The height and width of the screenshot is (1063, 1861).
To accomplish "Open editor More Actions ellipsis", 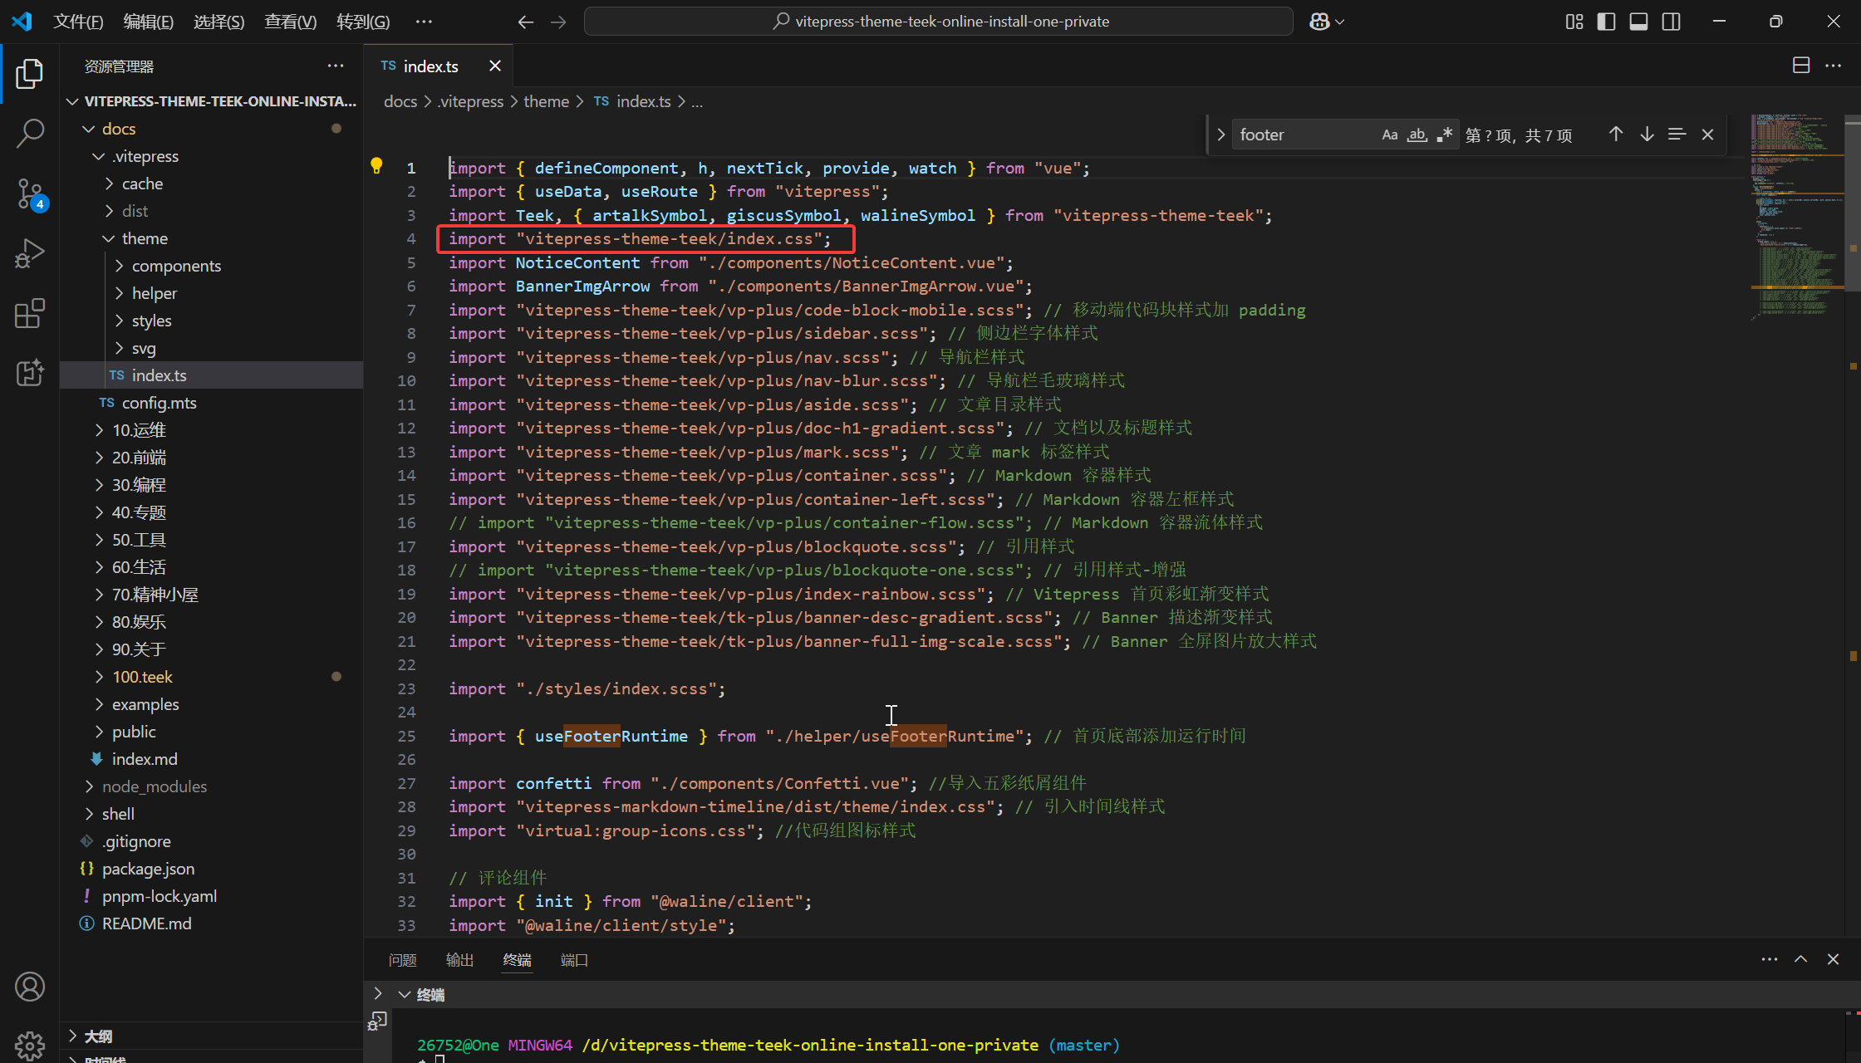I will coord(1834,66).
